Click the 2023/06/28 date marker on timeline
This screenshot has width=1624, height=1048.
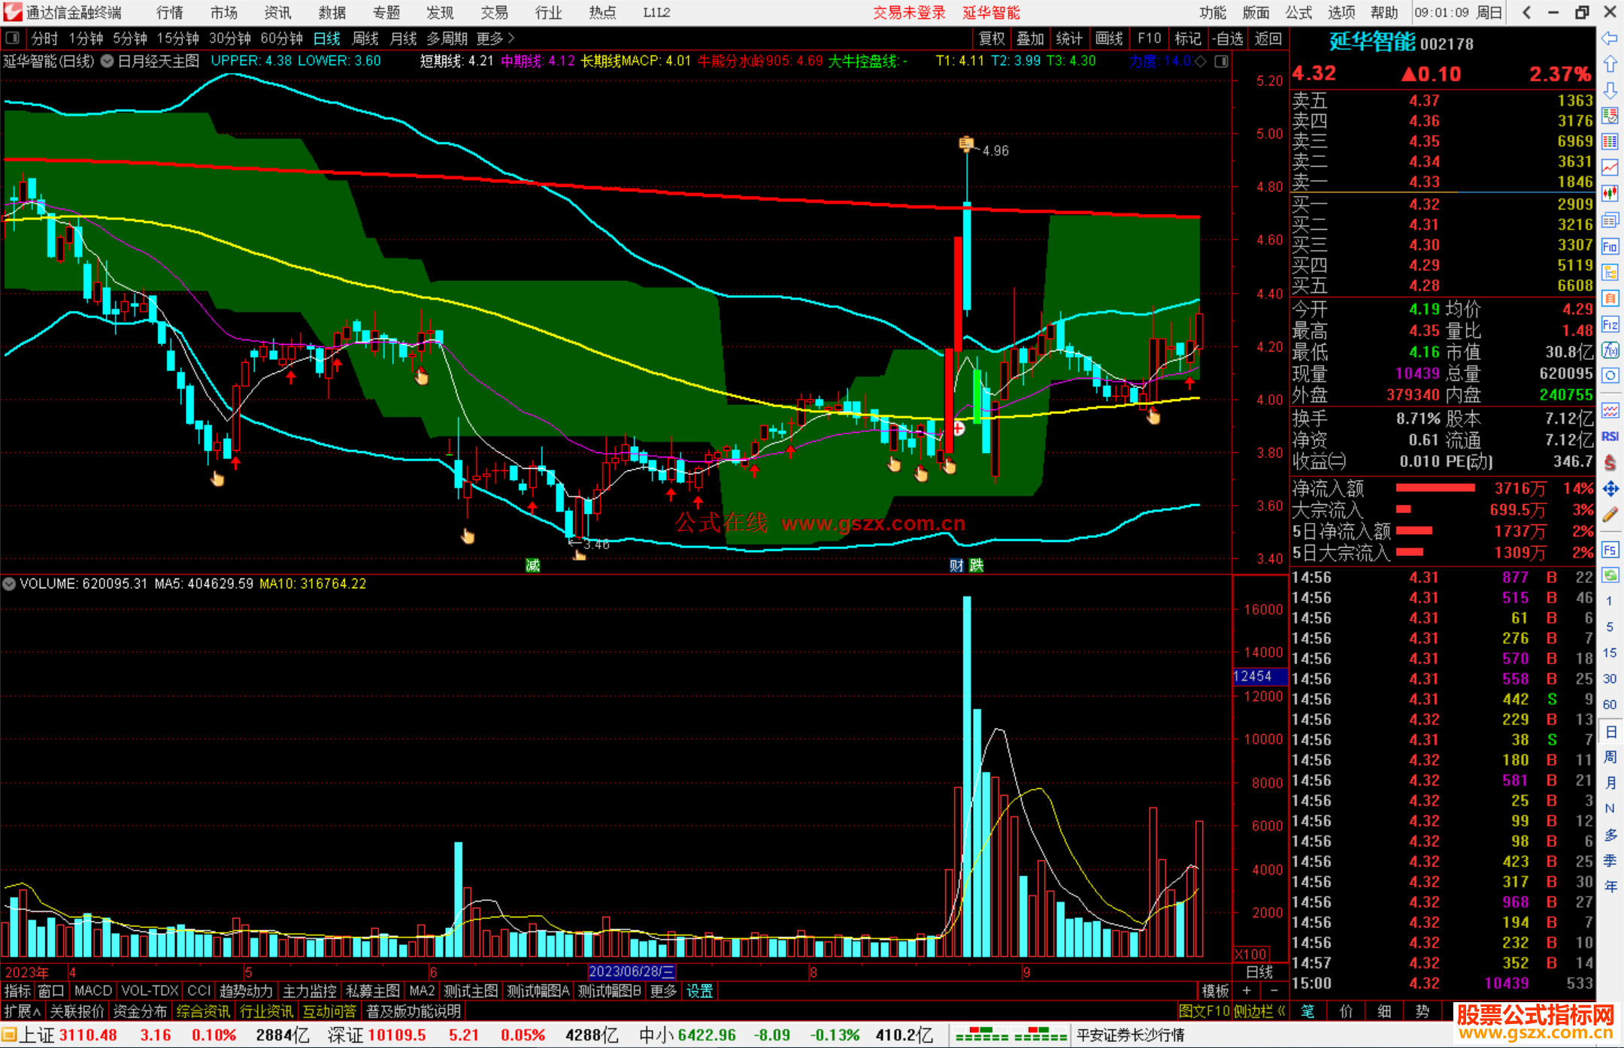632,972
